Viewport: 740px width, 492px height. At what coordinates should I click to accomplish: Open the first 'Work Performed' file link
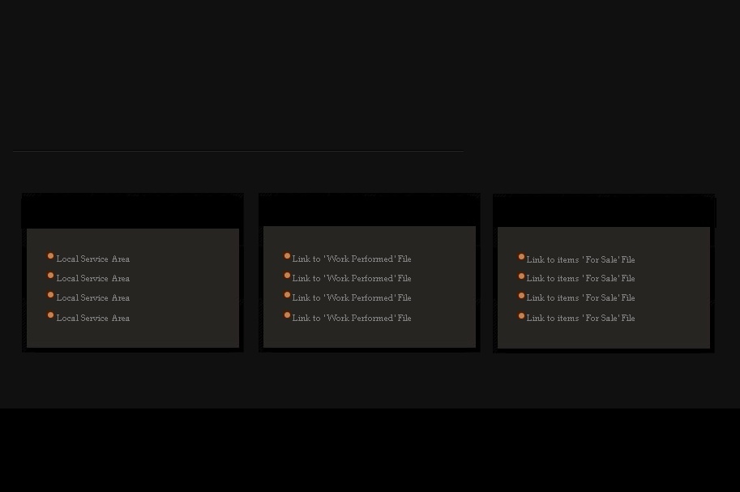tap(351, 259)
